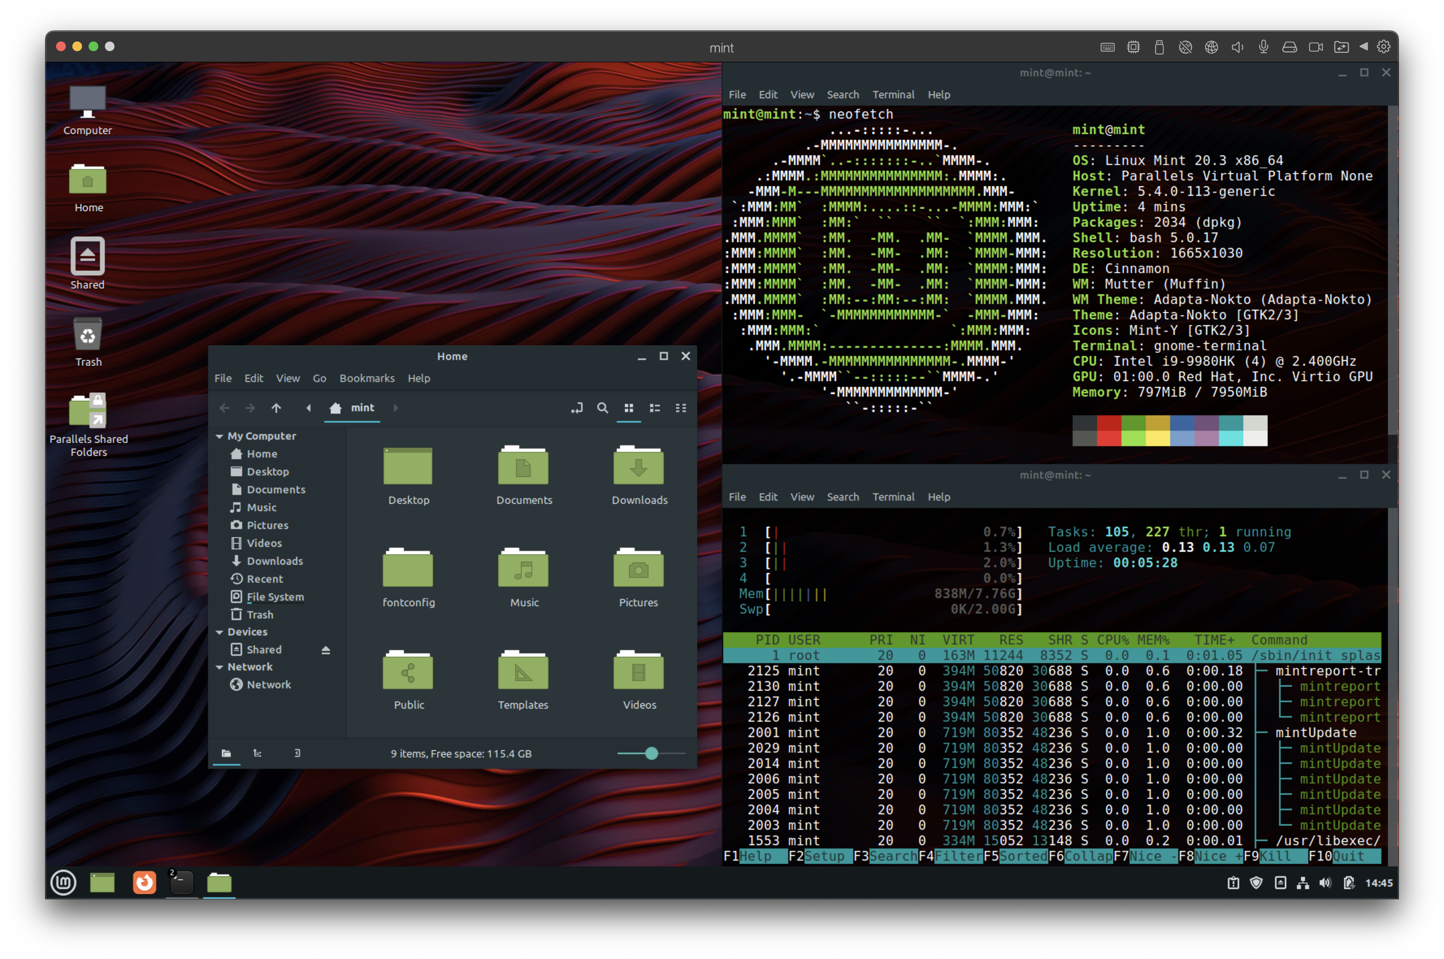
Task: Open file manager View menu
Action: point(287,378)
